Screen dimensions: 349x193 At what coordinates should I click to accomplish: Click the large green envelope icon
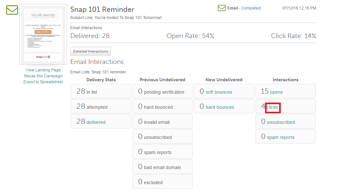(x=12, y=10)
